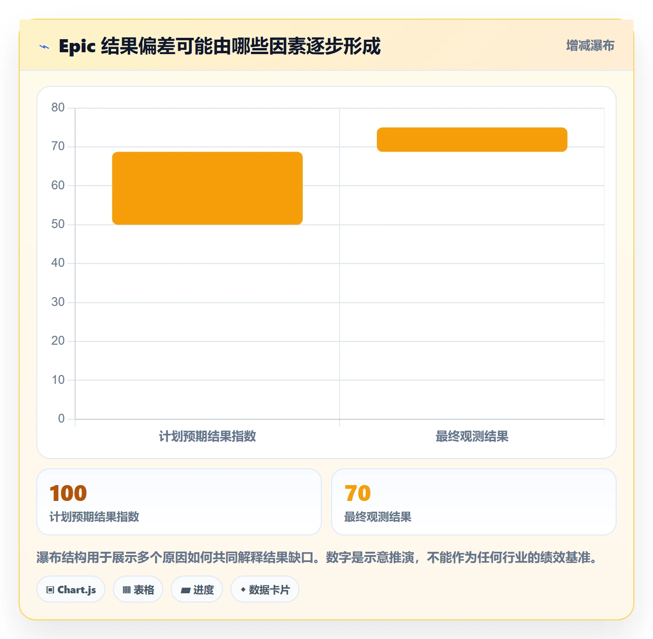Image resolution: width=653 pixels, height=639 pixels.
Task: Click the 增减瀑布 label in the header
Action: (590, 46)
